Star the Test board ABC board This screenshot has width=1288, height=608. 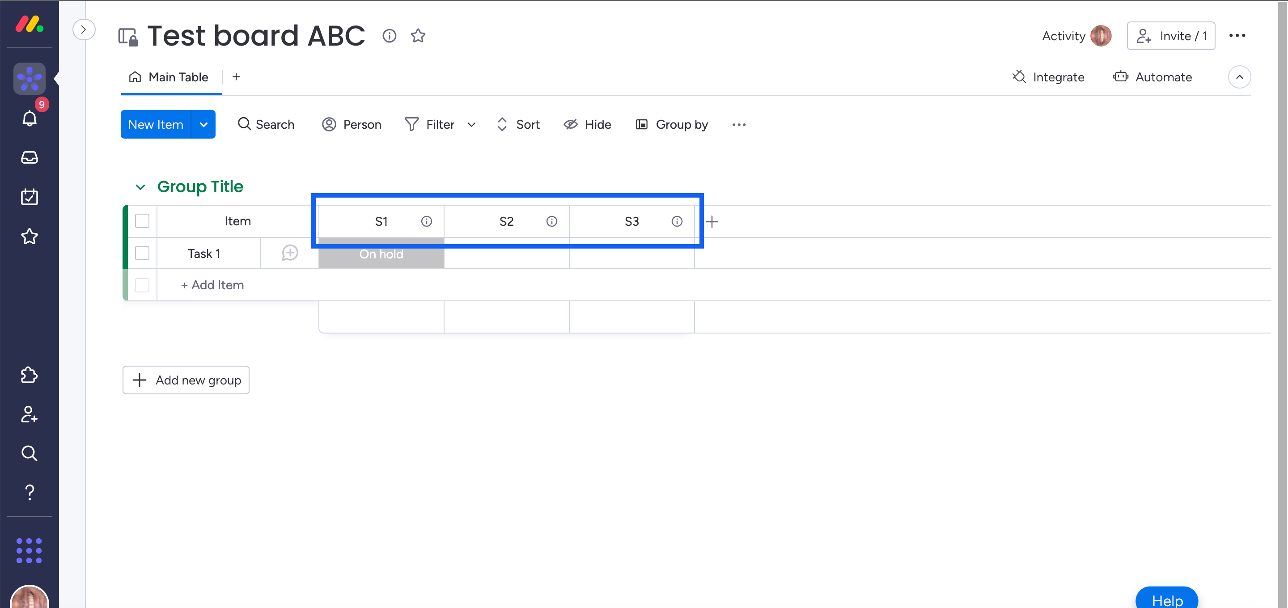[418, 36]
